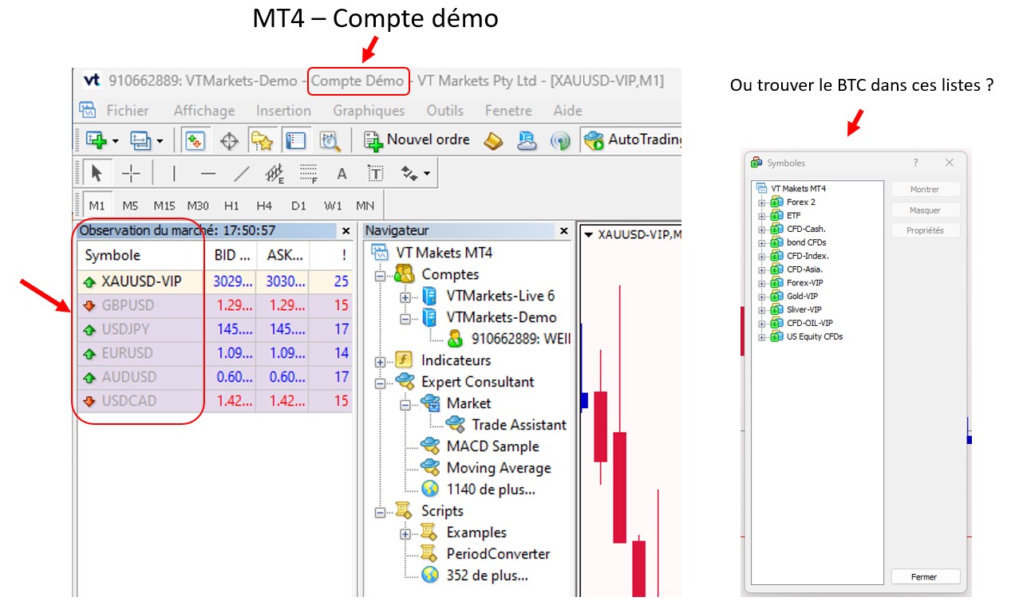Open the Affichage menu

pyautogui.click(x=204, y=111)
